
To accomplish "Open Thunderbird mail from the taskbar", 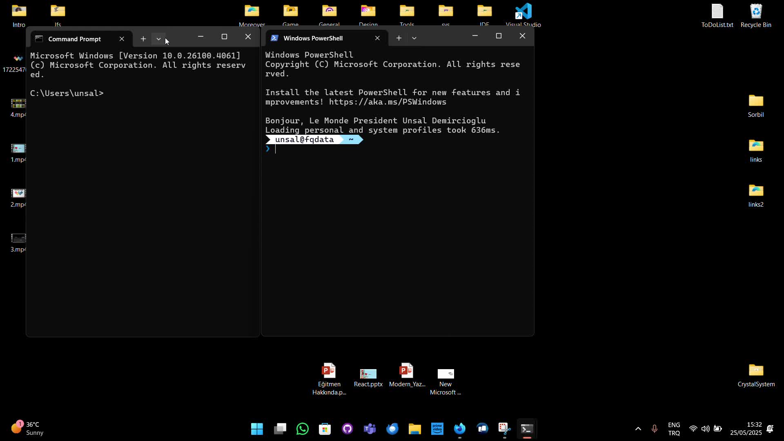I will tap(392, 429).
